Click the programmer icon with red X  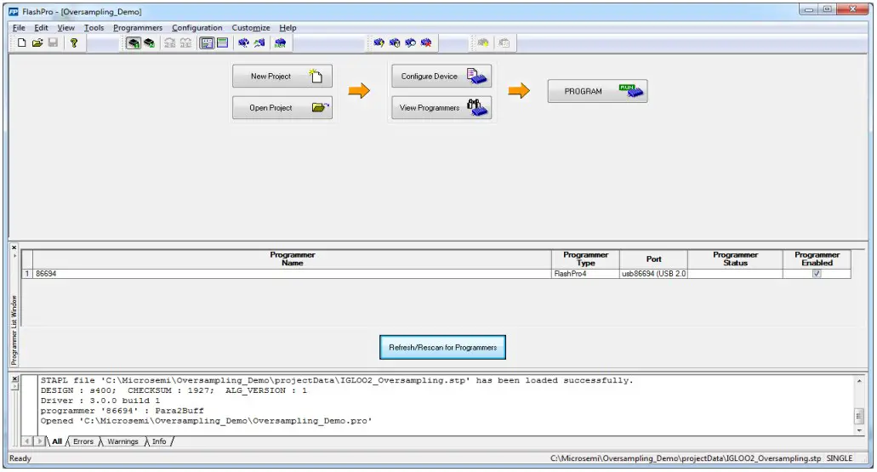pyautogui.click(x=426, y=43)
